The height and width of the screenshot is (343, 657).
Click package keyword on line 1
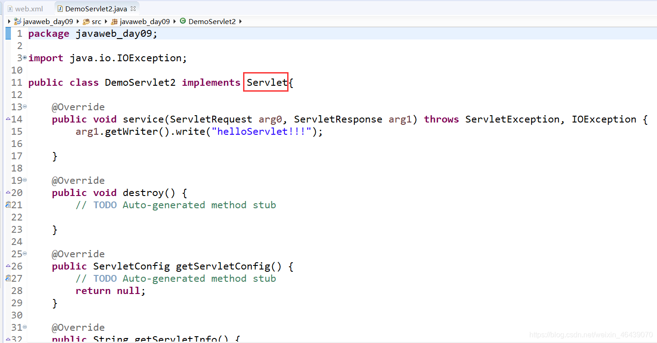coord(49,34)
